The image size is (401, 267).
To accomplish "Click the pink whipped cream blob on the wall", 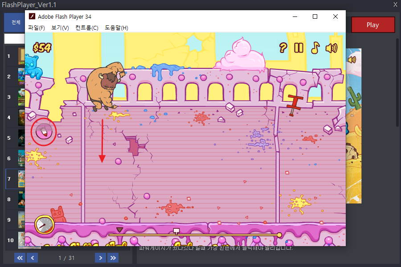I will pyautogui.click(x=241, y=55).
